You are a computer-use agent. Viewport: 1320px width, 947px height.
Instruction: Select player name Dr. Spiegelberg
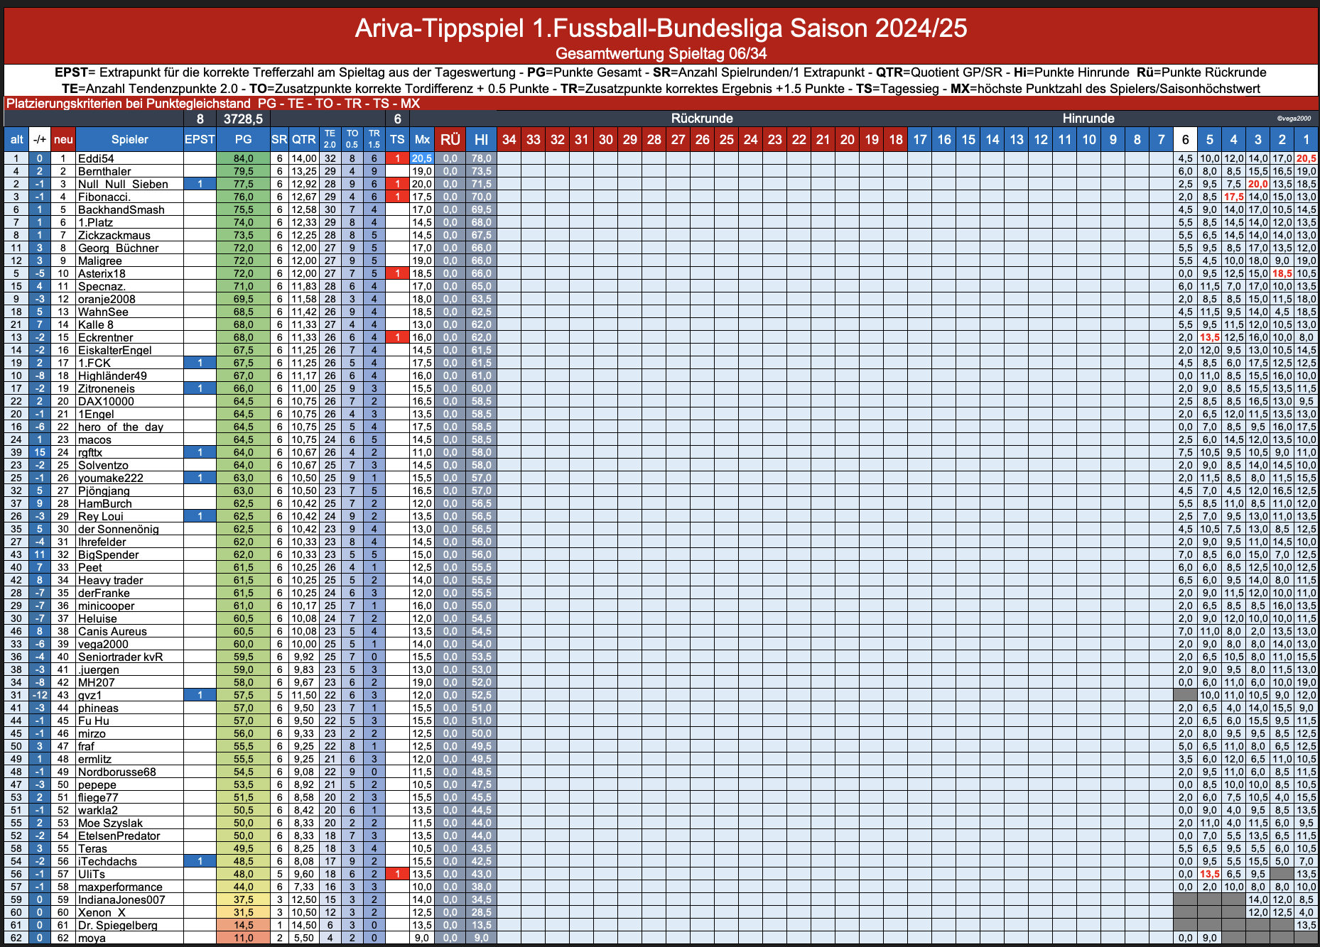click(x=117, y=925)
